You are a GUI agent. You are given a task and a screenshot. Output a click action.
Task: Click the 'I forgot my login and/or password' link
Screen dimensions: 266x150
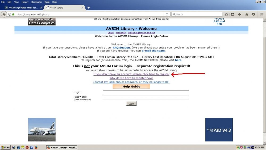(x=131, y=82)
